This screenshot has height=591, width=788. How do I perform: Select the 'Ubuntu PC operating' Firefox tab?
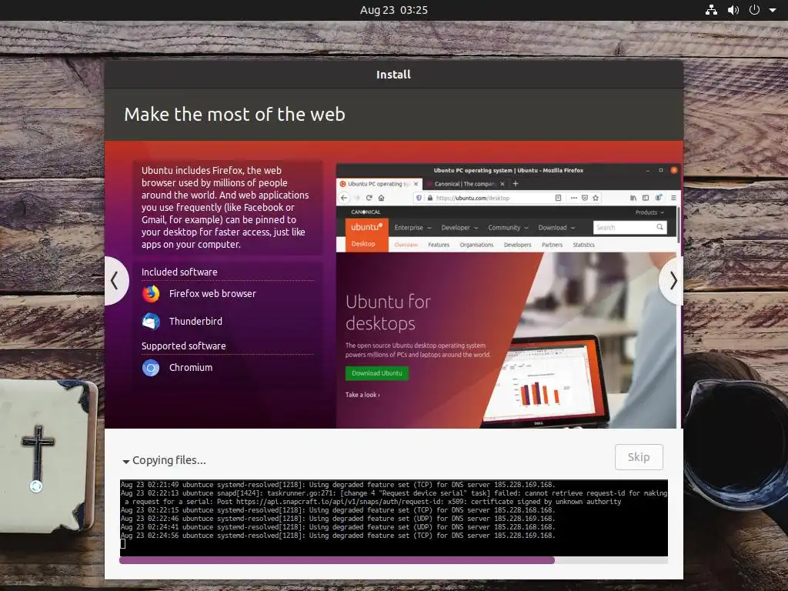[379, 184]
